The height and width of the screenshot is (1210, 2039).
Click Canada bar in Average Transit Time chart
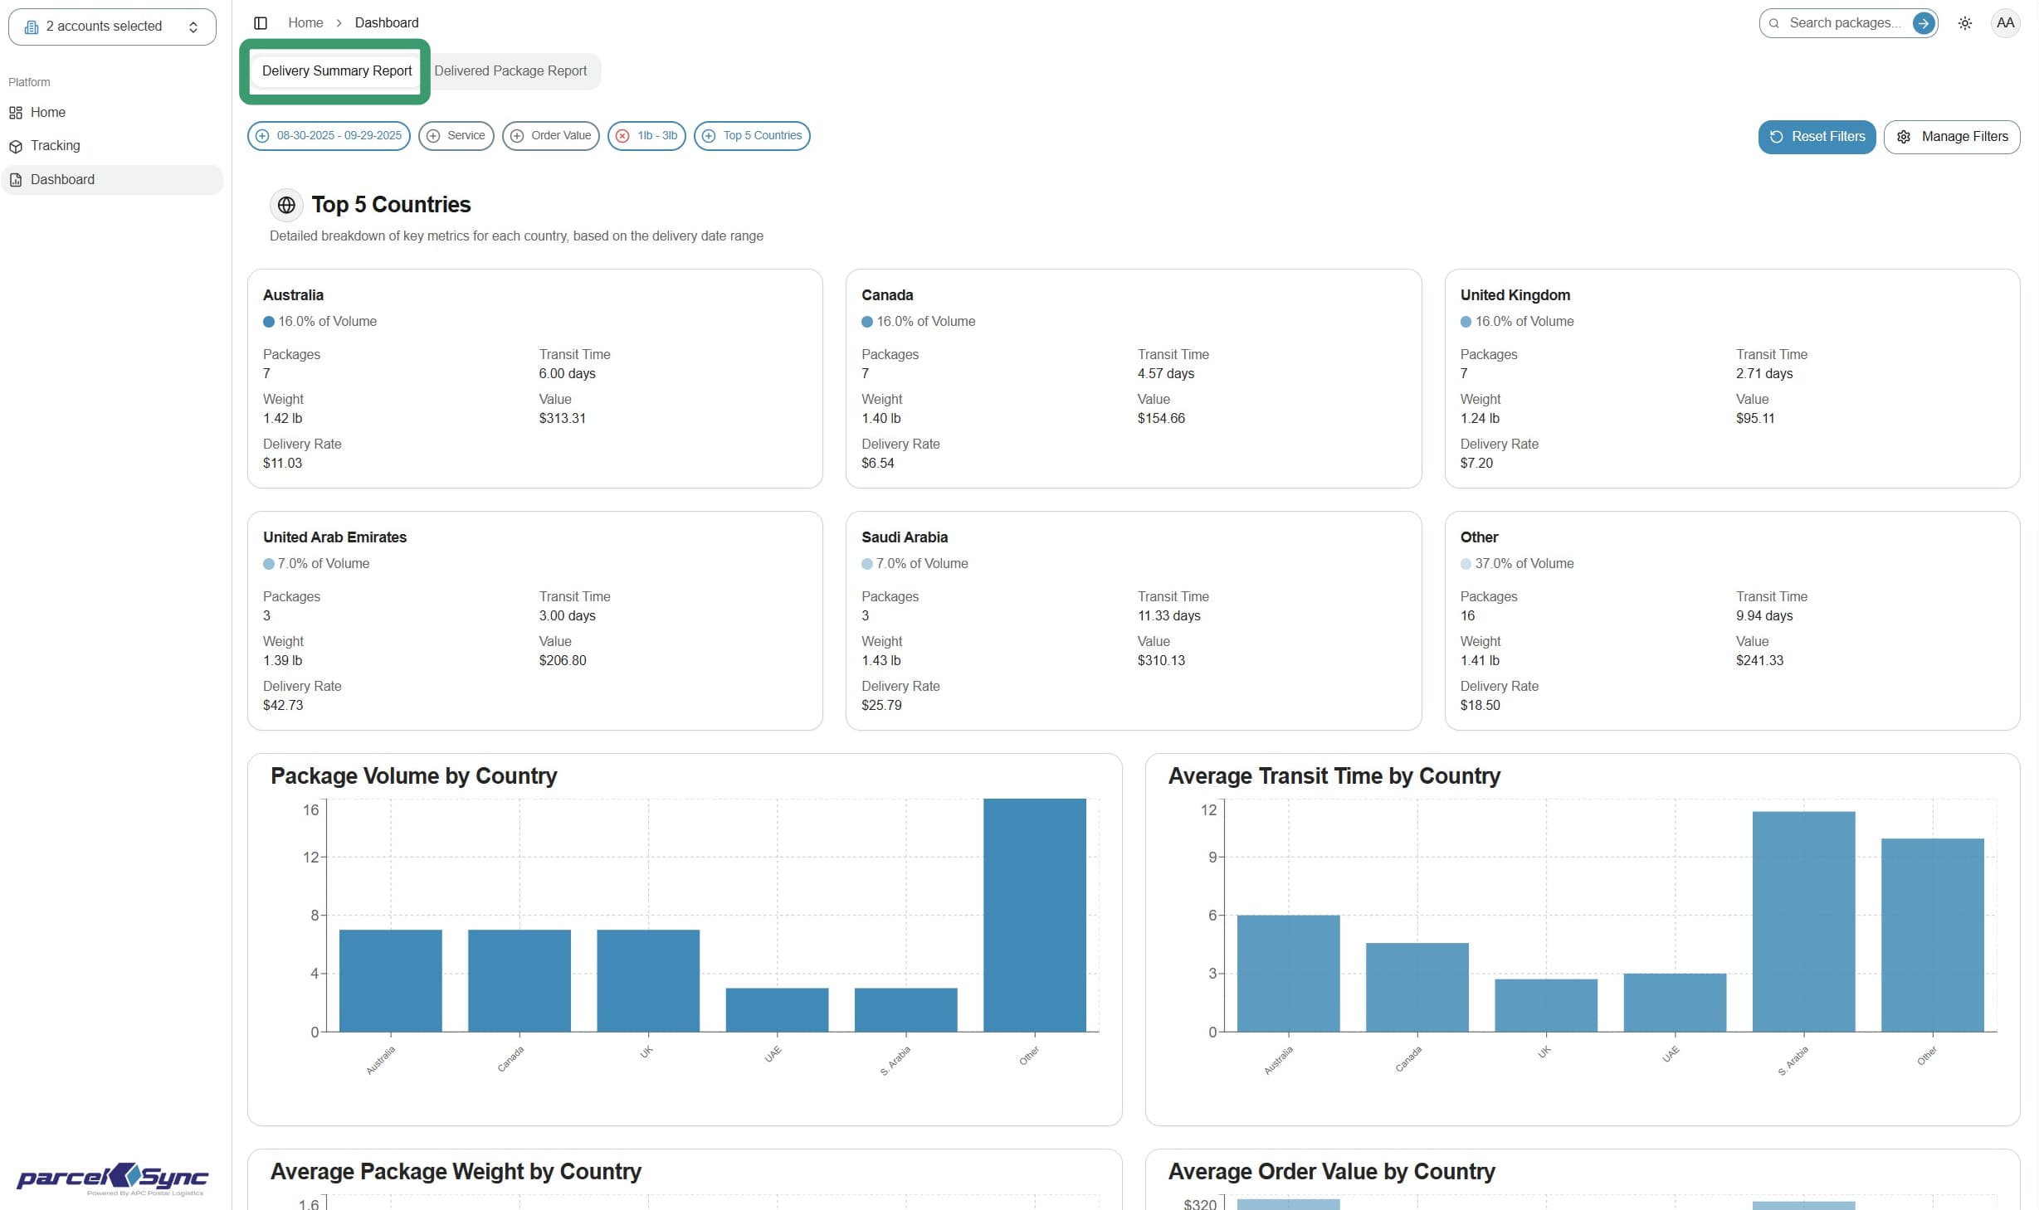pos(1417,988)
